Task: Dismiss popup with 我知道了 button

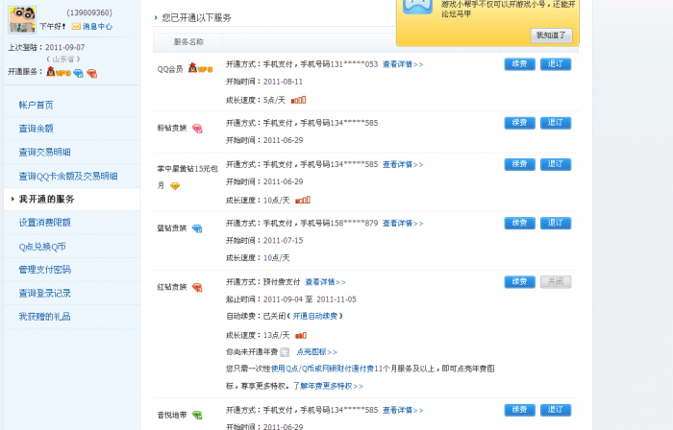Action: (551, 36)
